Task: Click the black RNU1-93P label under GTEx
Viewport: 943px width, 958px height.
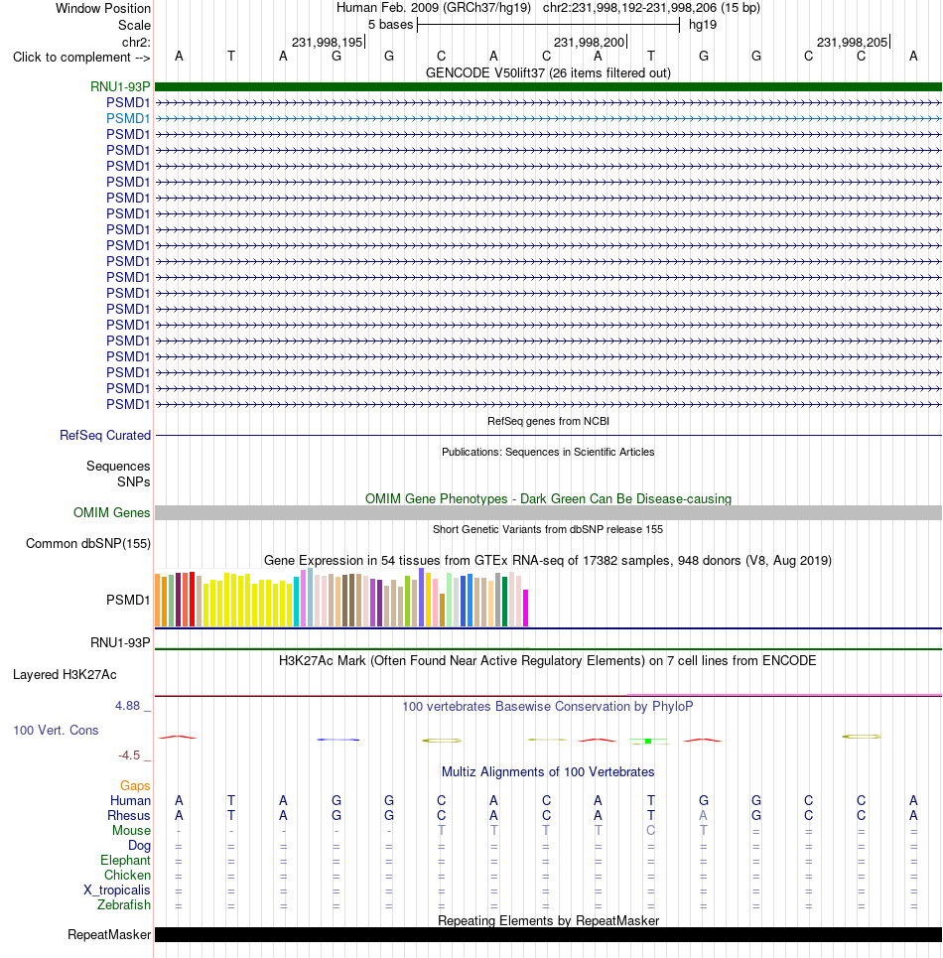Action: 120,642
